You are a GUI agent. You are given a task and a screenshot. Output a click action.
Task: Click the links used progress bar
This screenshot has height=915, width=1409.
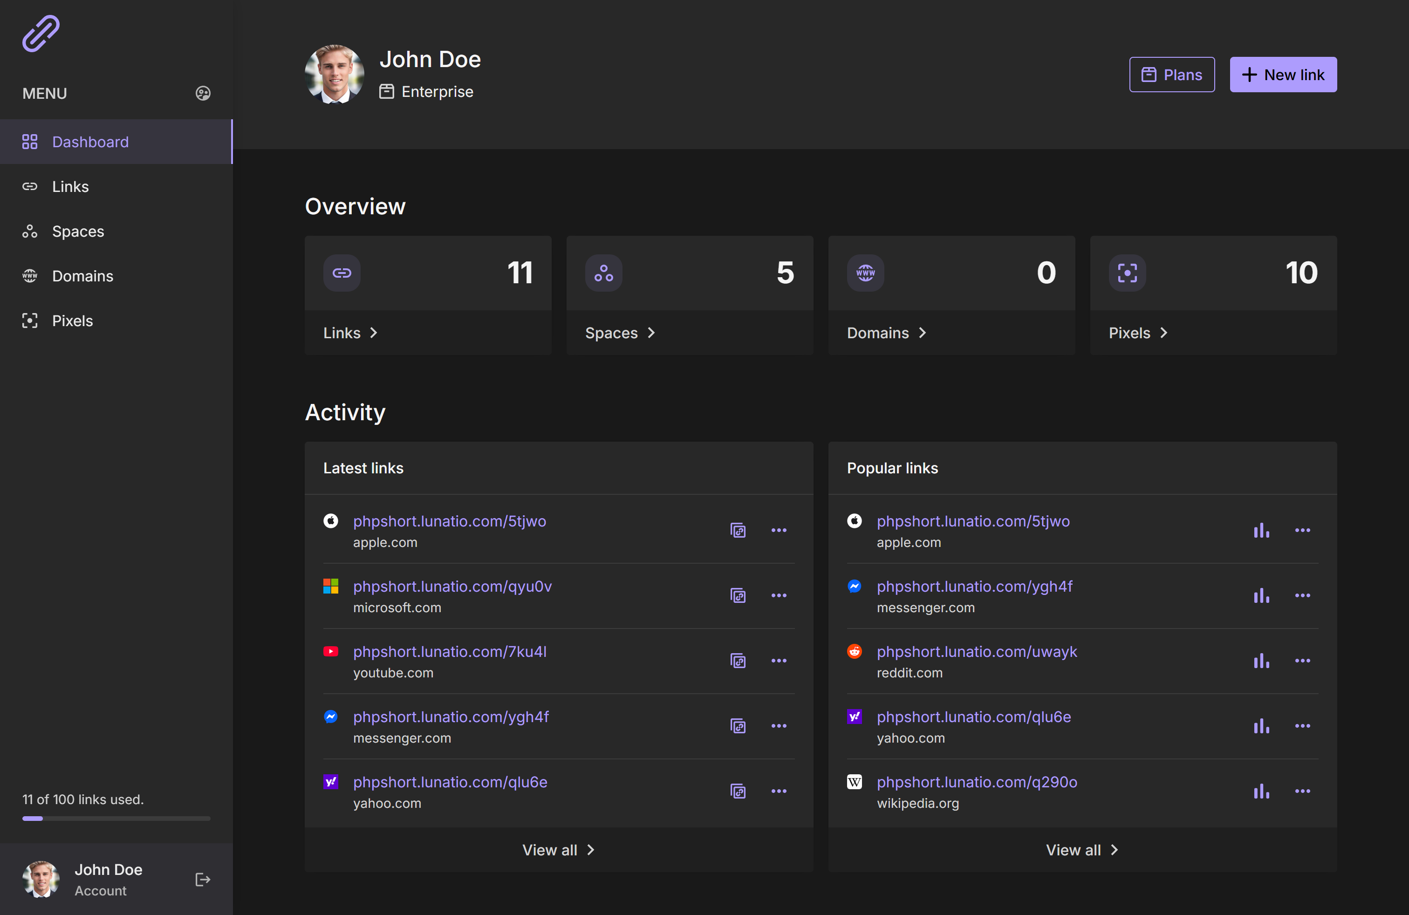pyautogui.click(x=116, y=819)
